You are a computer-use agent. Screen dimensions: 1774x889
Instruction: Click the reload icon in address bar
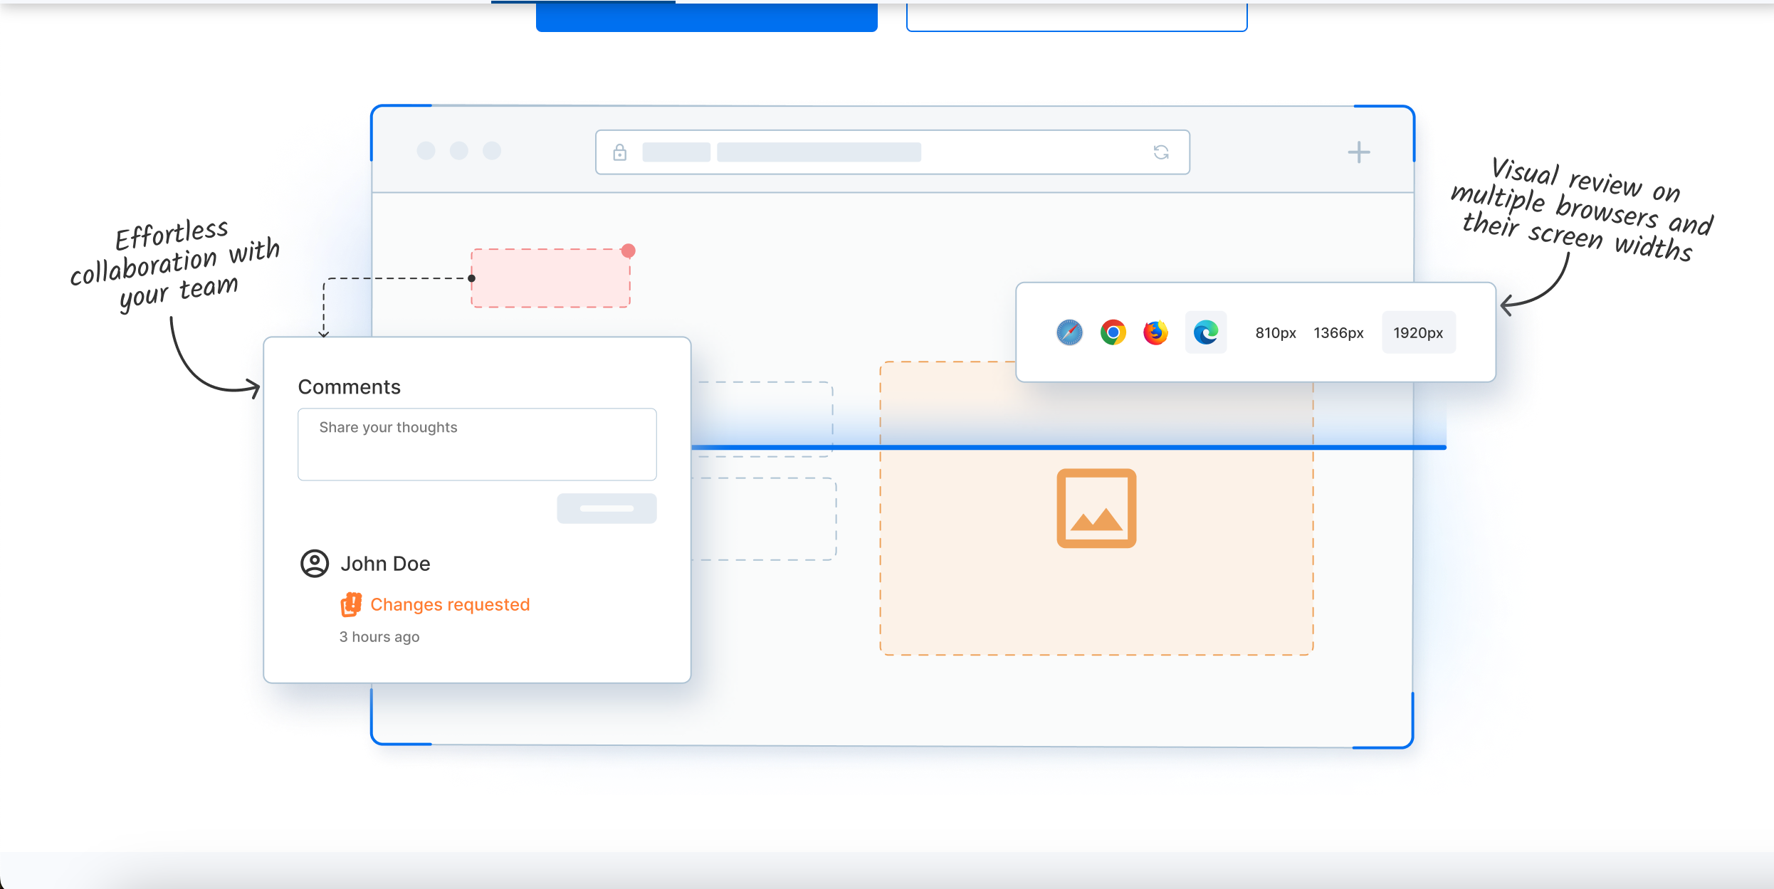1161,152
